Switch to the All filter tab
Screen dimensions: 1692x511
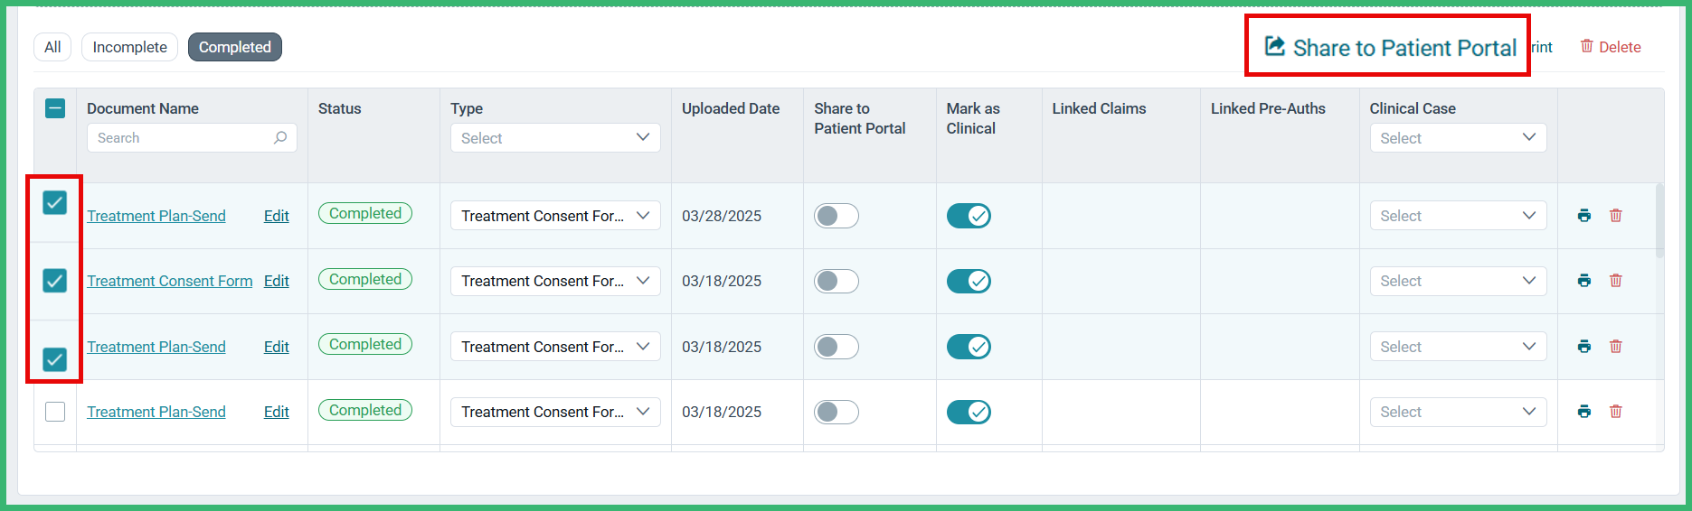[x=52, y=47]
